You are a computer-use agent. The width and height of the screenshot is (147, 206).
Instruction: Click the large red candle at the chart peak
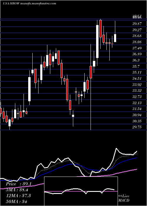[x=101, y=29]
